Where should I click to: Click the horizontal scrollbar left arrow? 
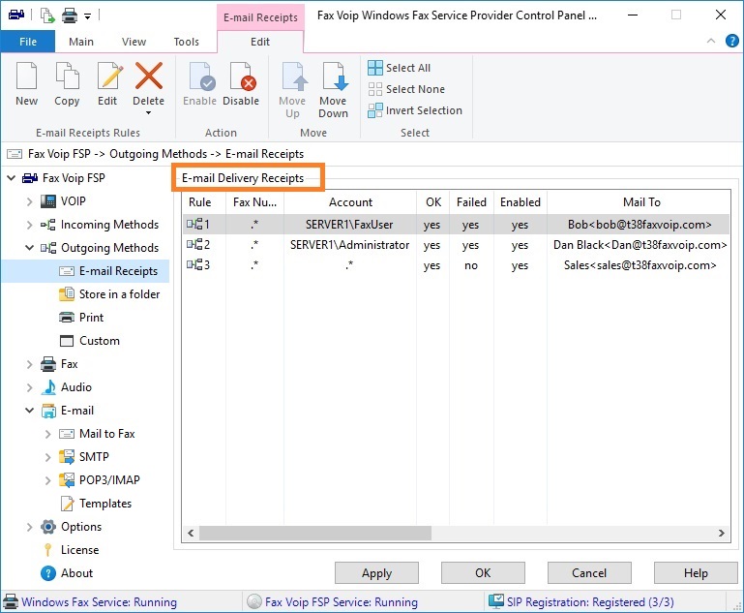tap(191, 534)
